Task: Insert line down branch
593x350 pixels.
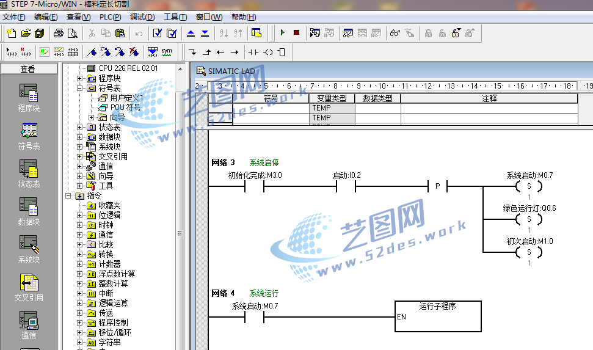Action: pos(192,52)
